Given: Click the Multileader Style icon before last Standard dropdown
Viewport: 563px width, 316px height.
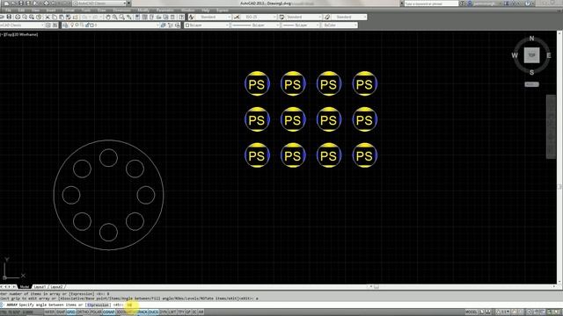Looking at the screenshot, I should tap(326, 17).
